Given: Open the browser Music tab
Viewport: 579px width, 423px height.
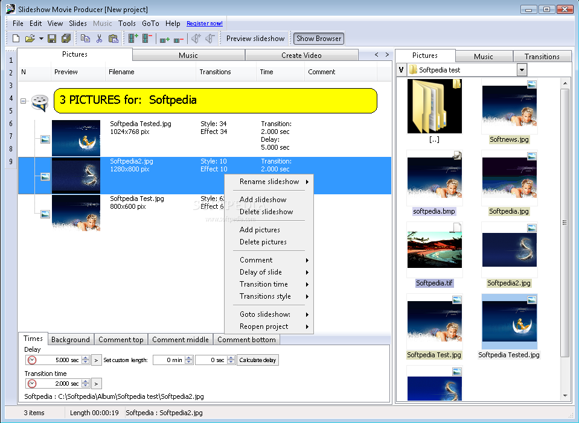Looking at the screenshot, I should [484, 56].
